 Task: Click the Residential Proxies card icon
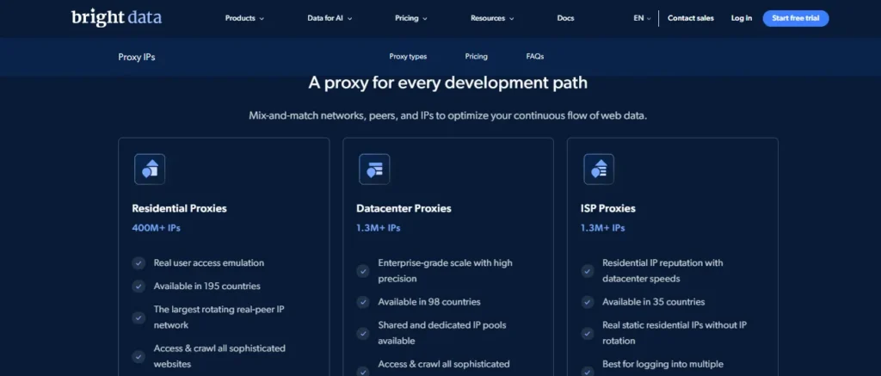[x=150, y=169]
